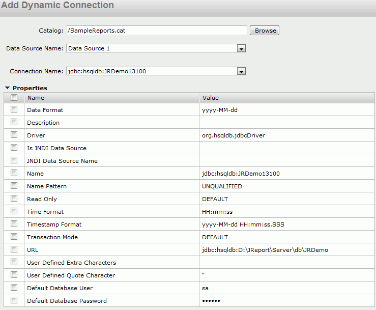Viewport: 376px width, 310px height.
Task: Open the Connection Name dropdown arrow
Action: click(x=241, y=71)
